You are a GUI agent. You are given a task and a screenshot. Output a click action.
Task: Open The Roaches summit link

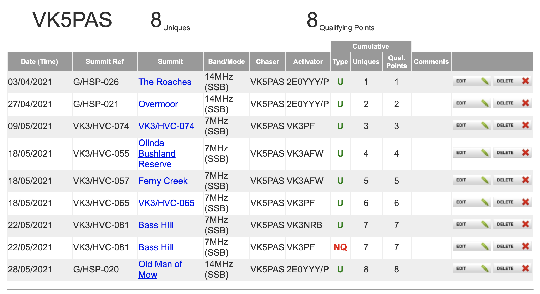tap(165, 82)
